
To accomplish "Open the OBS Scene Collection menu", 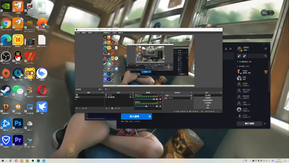I will coord(107,33).
